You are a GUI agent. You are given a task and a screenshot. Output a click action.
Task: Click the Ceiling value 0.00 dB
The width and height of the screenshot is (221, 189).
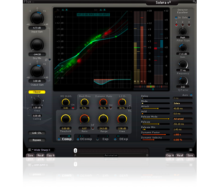(37, 116)
